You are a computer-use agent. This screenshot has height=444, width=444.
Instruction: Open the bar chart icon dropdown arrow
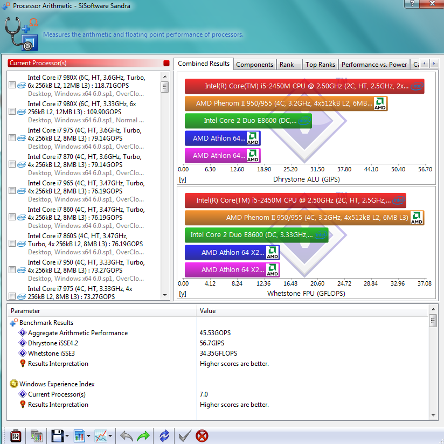click(88, 436)
